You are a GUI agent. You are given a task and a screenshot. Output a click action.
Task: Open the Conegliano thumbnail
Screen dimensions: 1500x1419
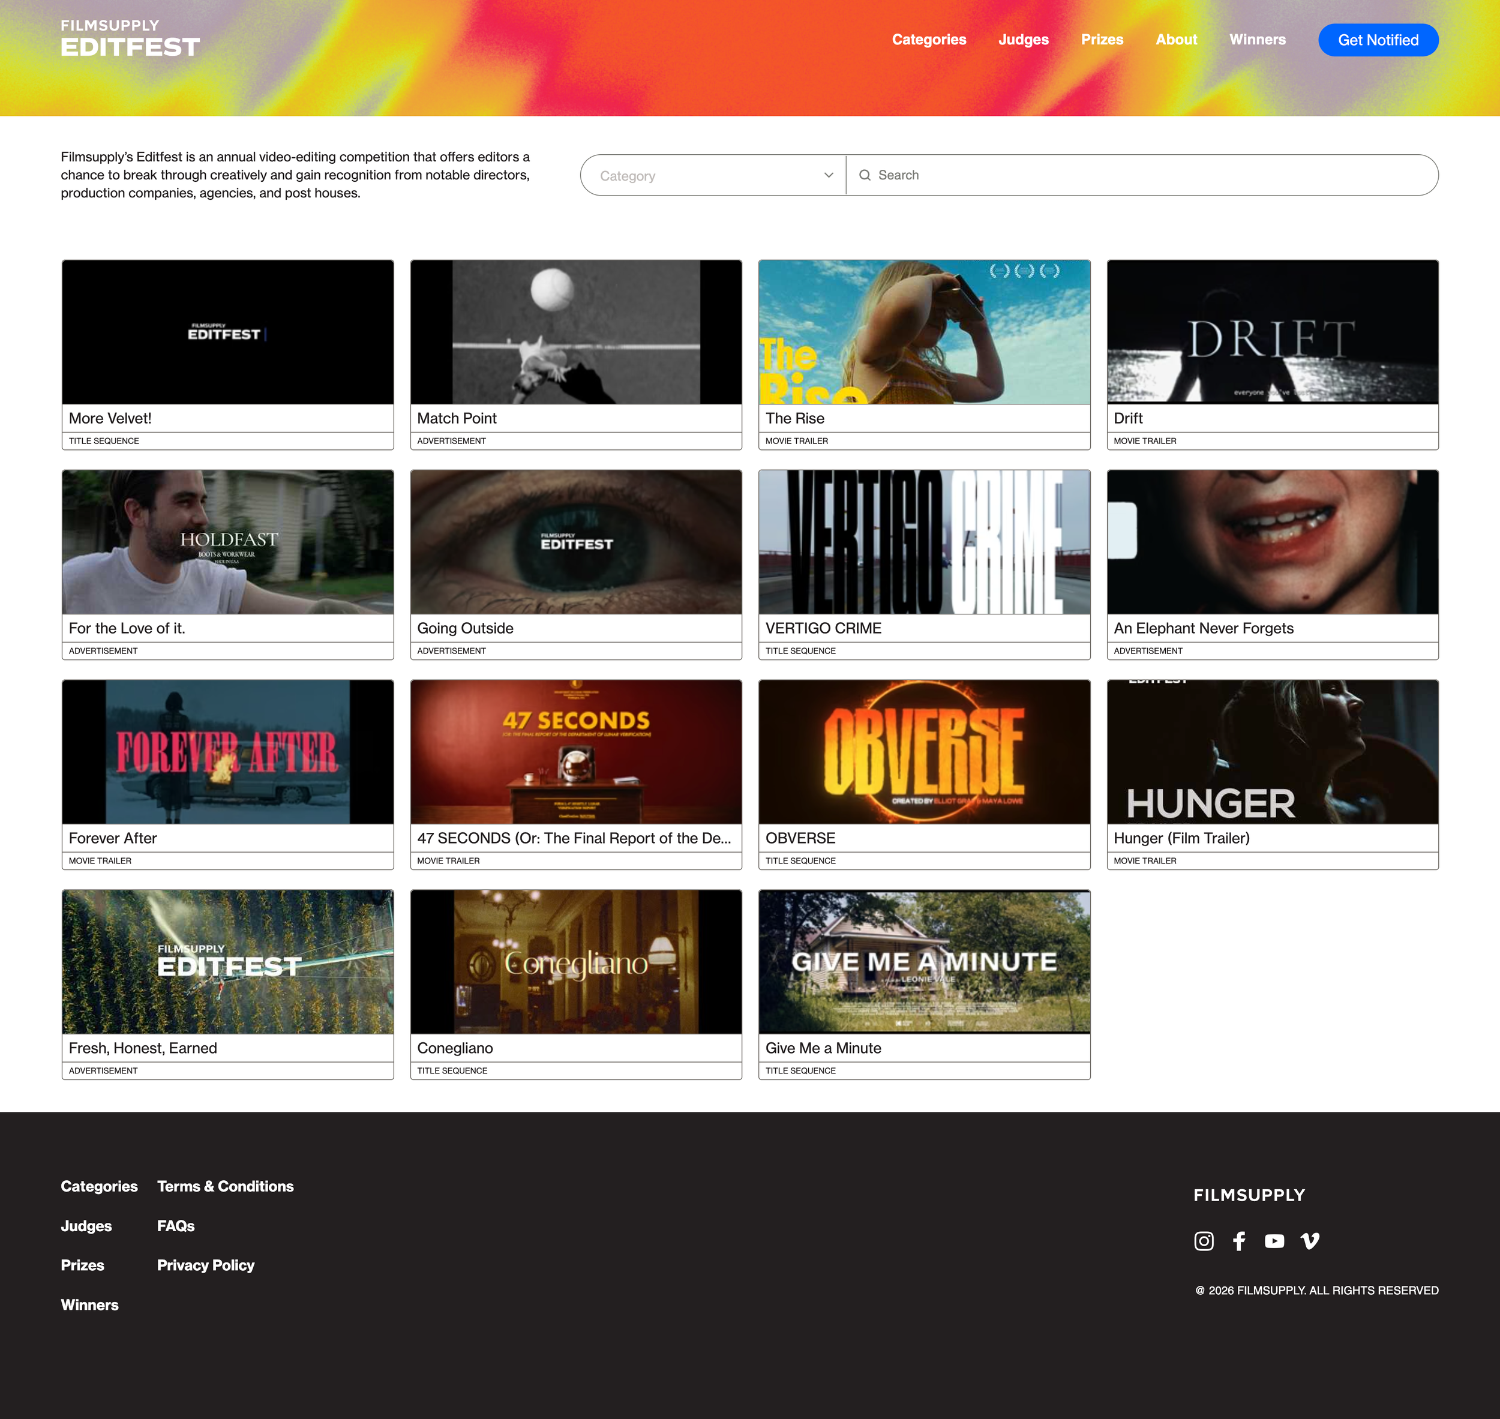pos(577,961)
